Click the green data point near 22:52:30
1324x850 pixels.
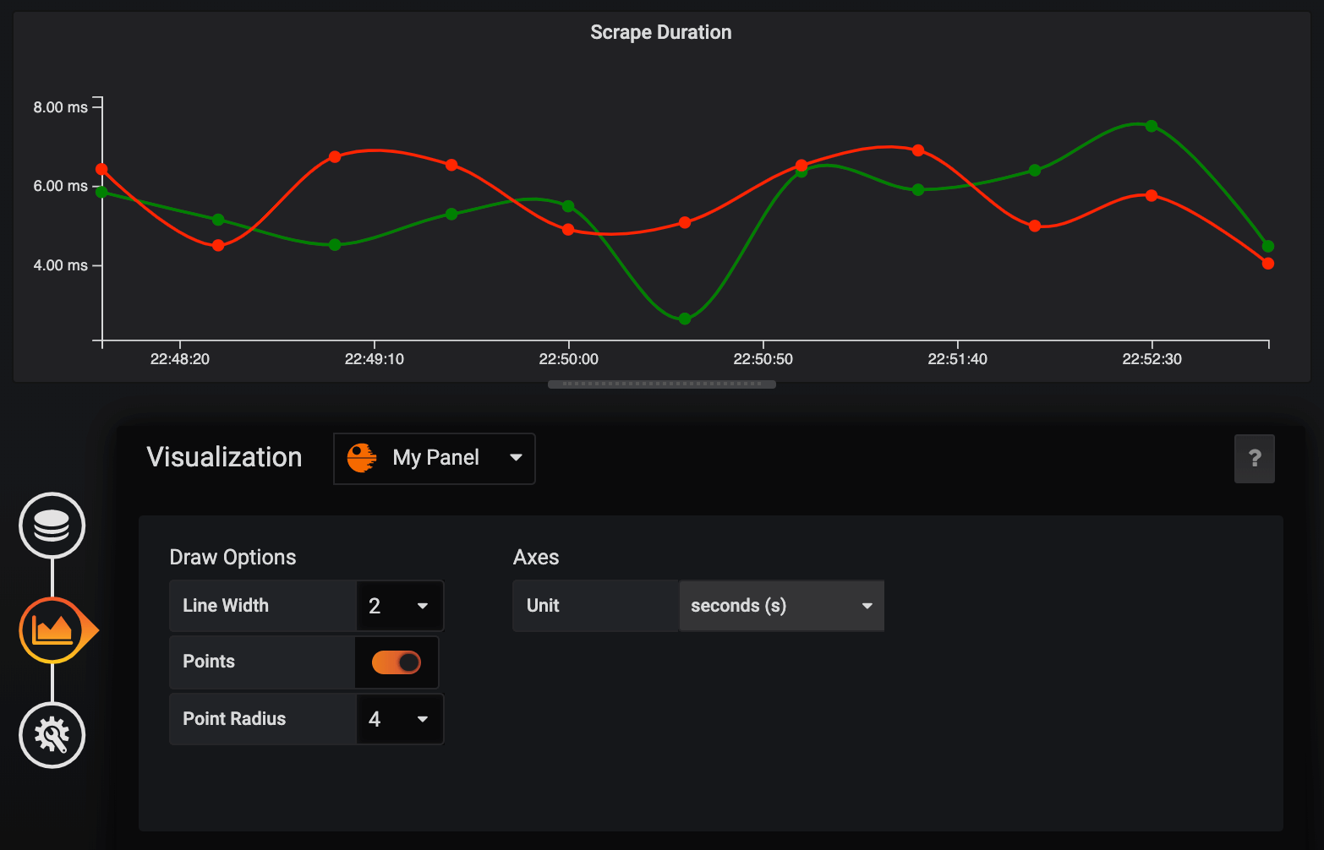[x=1152, y=126]
